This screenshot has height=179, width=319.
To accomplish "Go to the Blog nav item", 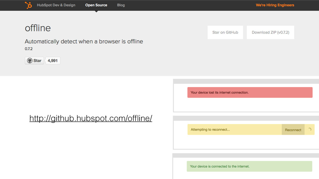I will [121, 5].
